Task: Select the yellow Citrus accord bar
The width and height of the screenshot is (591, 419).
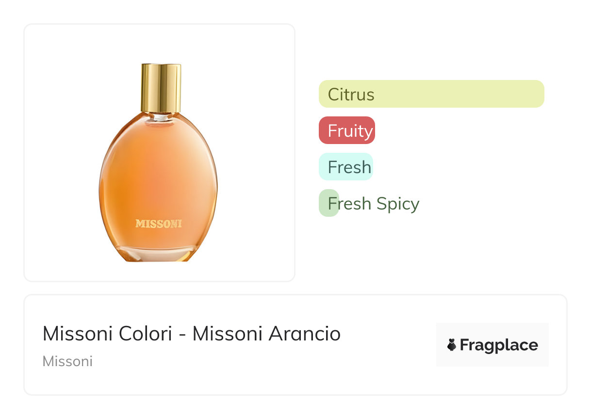Action: pyautogui.click(x=431, y=94)
